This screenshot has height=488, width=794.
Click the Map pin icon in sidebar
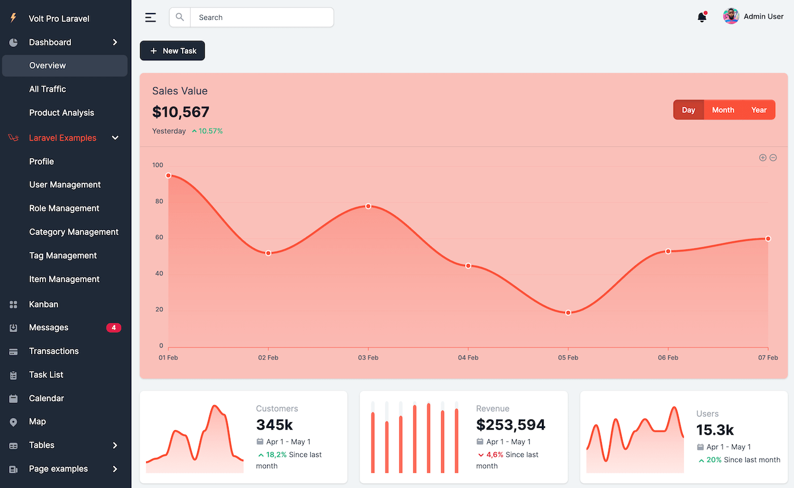(14, 422)
